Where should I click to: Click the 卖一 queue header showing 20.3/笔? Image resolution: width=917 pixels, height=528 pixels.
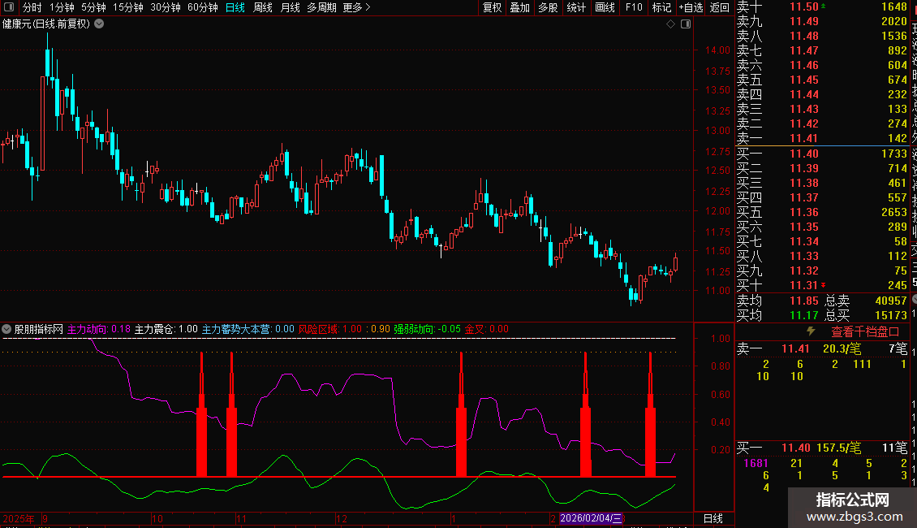coord(822,348)
